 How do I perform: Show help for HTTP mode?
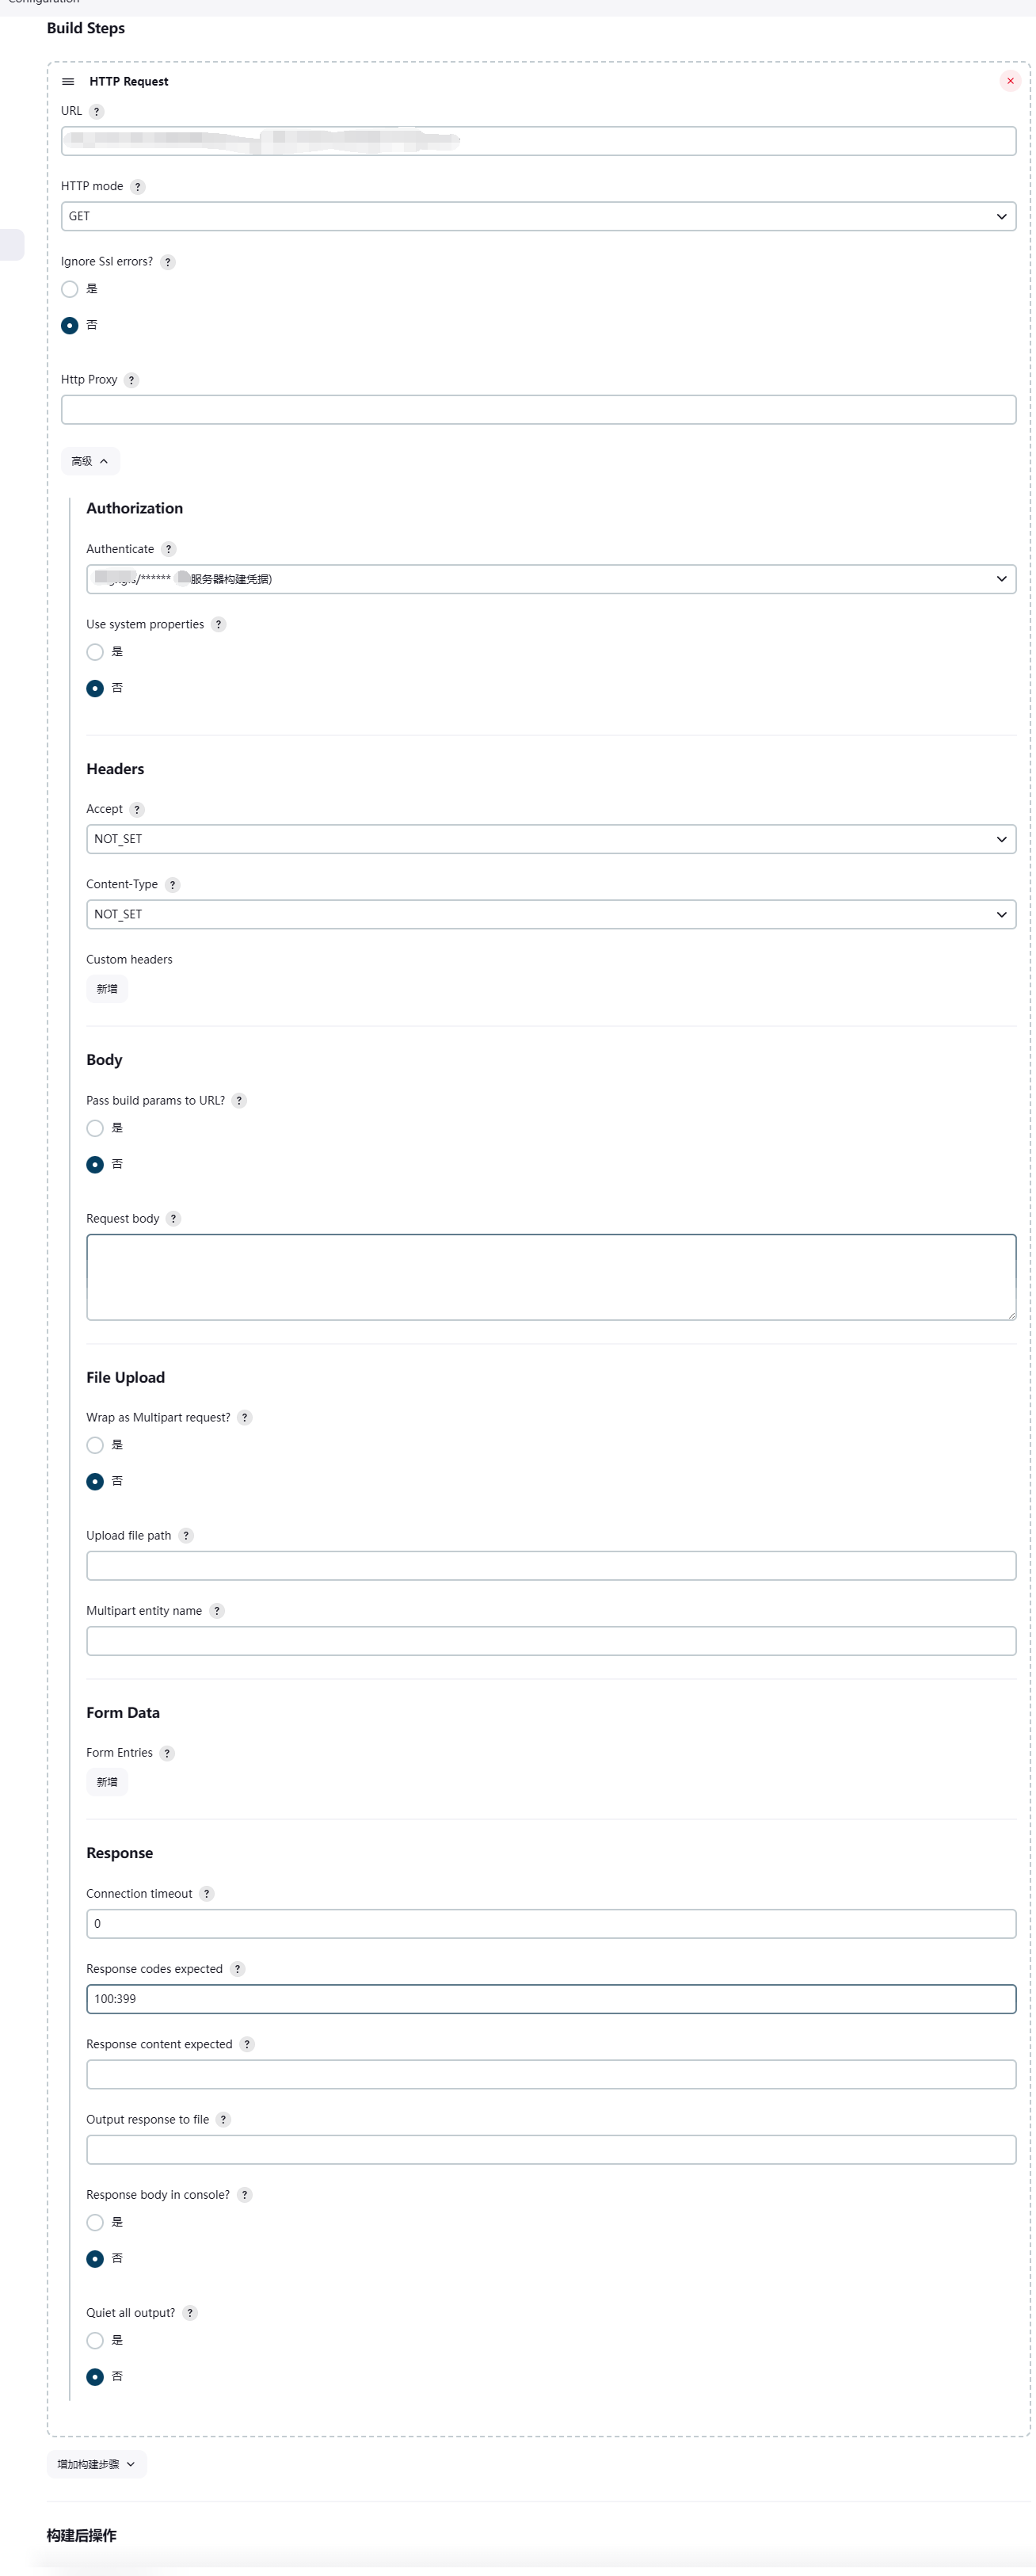coord(138,186)
